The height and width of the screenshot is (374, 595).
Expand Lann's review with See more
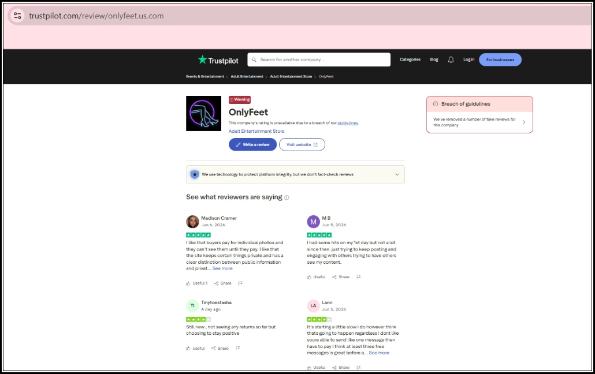point(379,353)
